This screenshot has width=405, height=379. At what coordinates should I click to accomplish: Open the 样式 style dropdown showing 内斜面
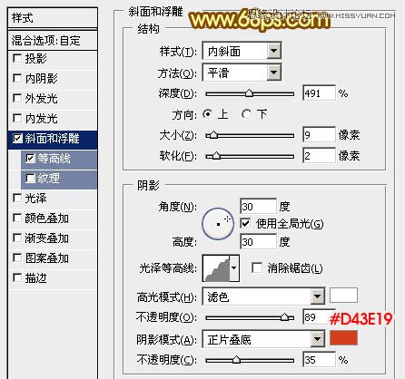[x=242, y=51]
